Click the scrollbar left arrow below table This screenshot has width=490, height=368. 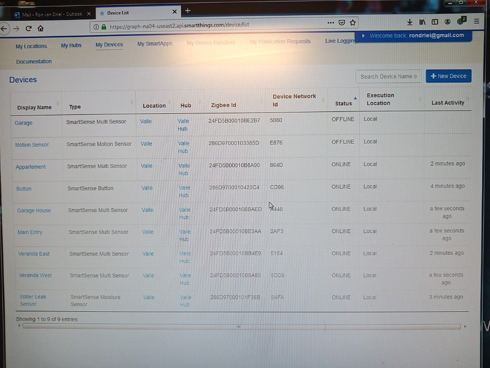[19, 326]
